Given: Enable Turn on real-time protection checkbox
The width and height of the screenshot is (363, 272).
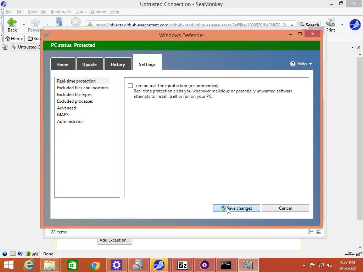Looking at the screenshot, I should pyautogui.click(x=130, y=86).
